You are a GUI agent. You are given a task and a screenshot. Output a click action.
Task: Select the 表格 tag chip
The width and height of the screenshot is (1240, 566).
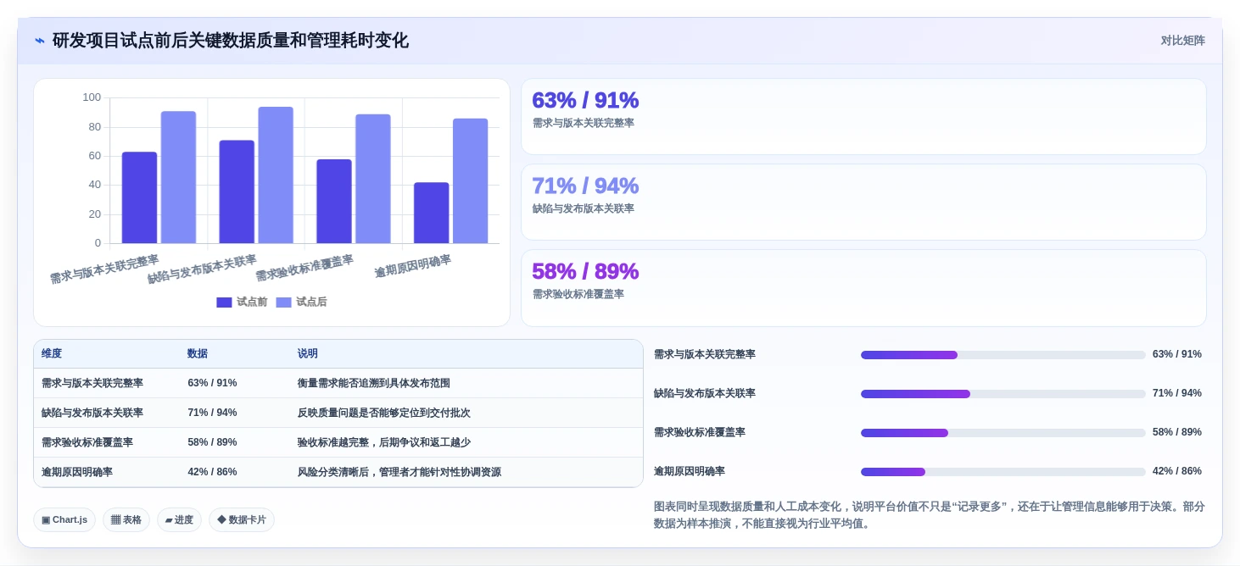point(126,519)
